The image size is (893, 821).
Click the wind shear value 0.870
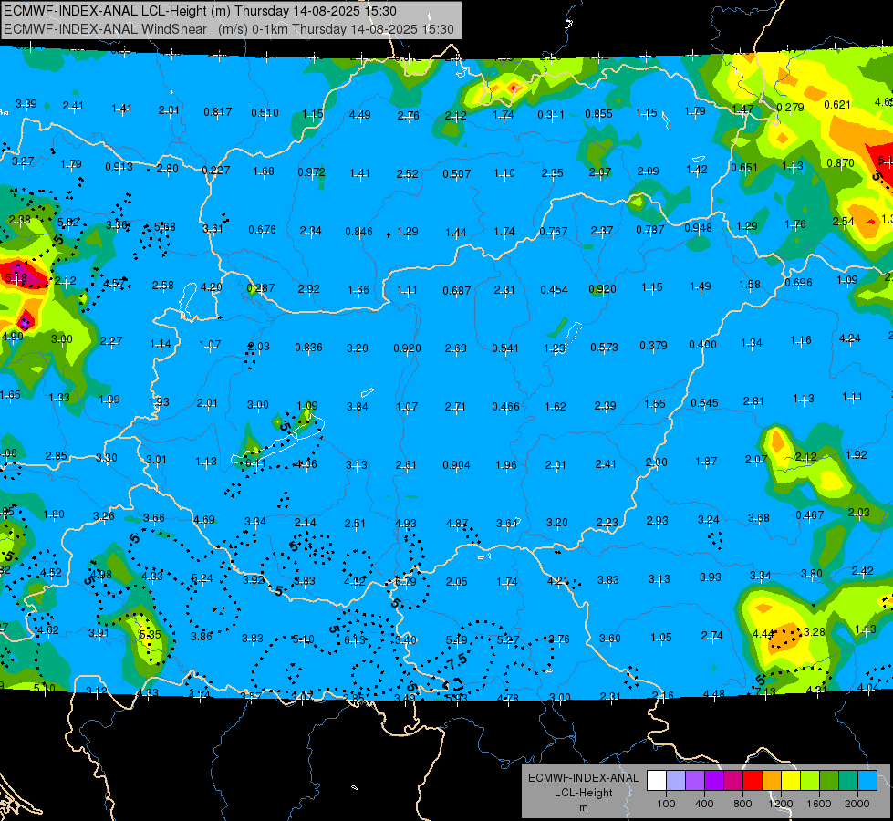841,163
